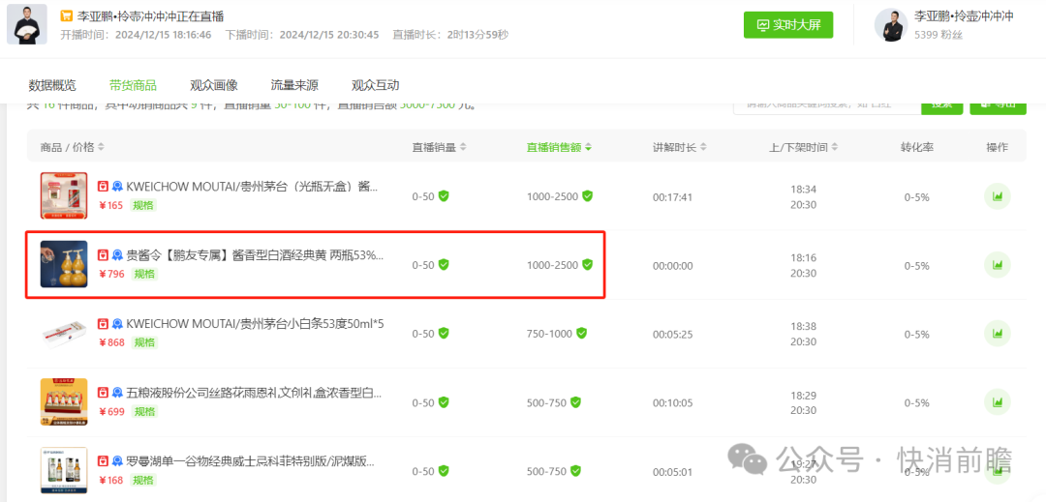
Task: Click the white box thumbnail on the ¥868 row
Action: pos(63,333)
